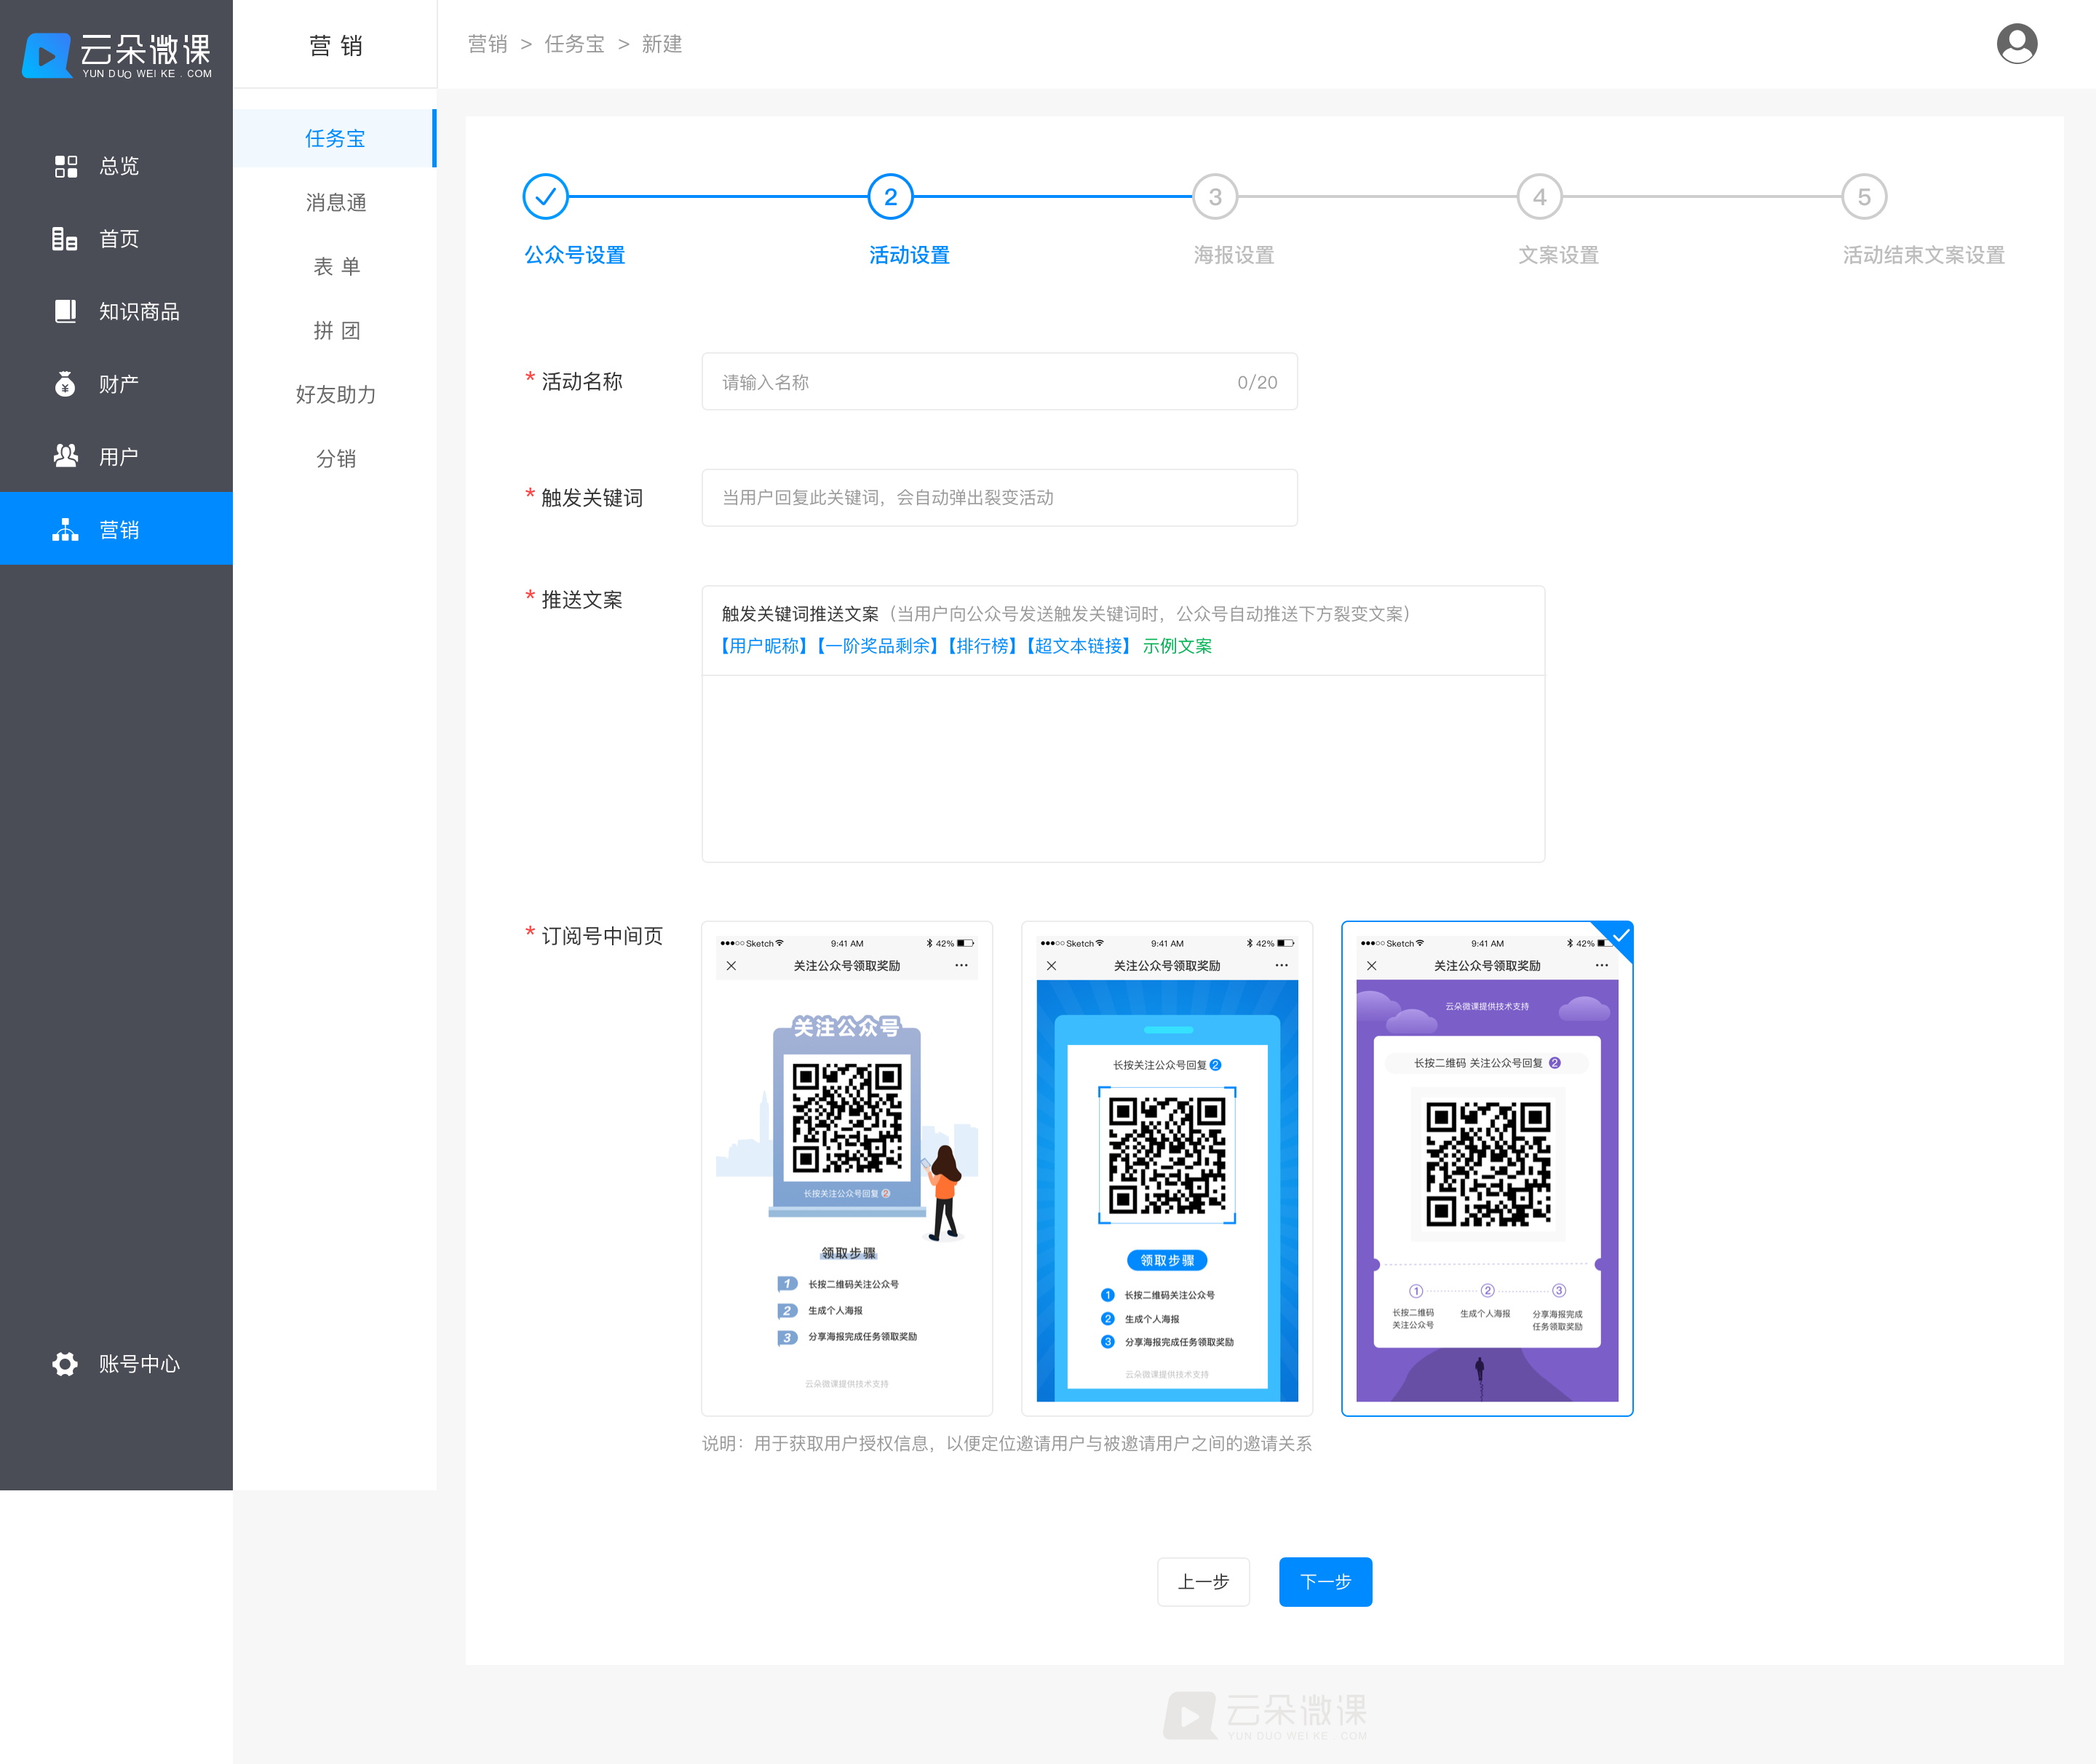Click 活动结束文案设置 step label
The width and height of the screenshot is (2096, 1764).
(x=1923, y=255)
